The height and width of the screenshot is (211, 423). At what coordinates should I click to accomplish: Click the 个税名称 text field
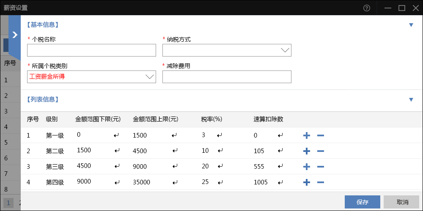click(91, 50)
